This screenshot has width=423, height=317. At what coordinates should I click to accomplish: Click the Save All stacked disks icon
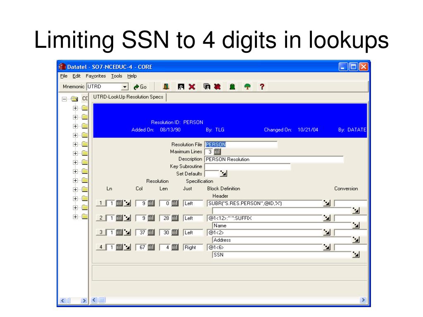[207, 87]
